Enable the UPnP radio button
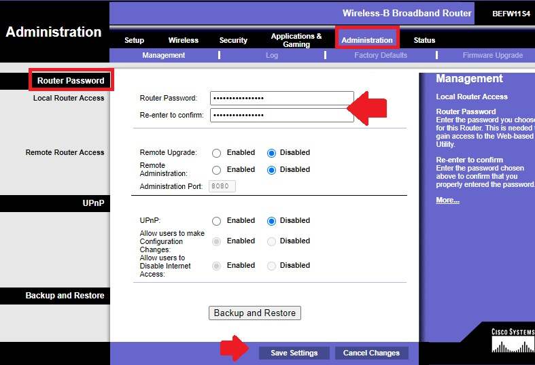The image size is (535, 365). point(217,221)
